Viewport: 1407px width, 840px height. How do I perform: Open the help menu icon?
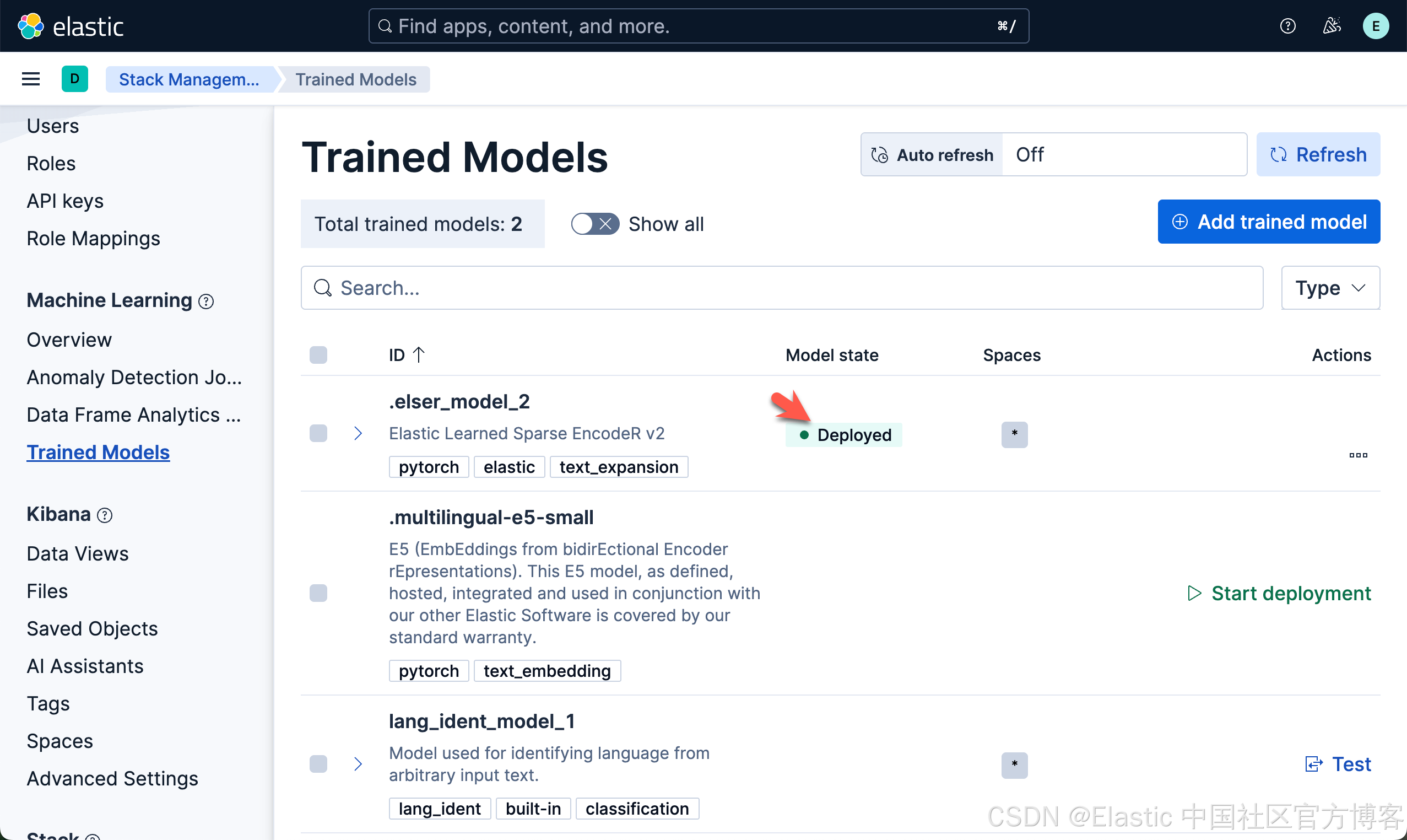tap(1287, 26)
